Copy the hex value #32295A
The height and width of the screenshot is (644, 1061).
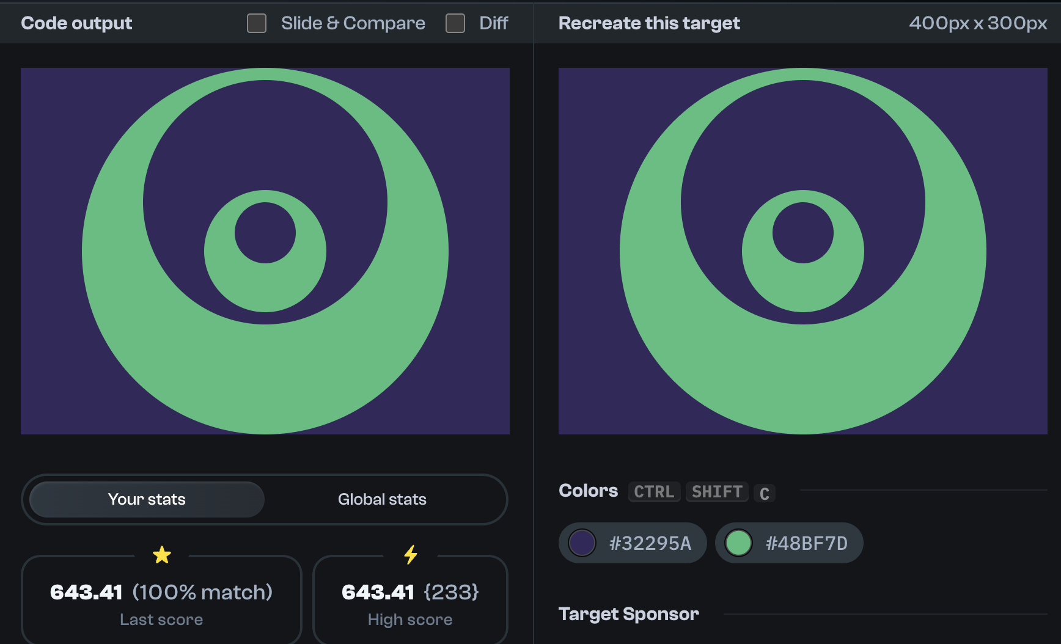(650, 543)
